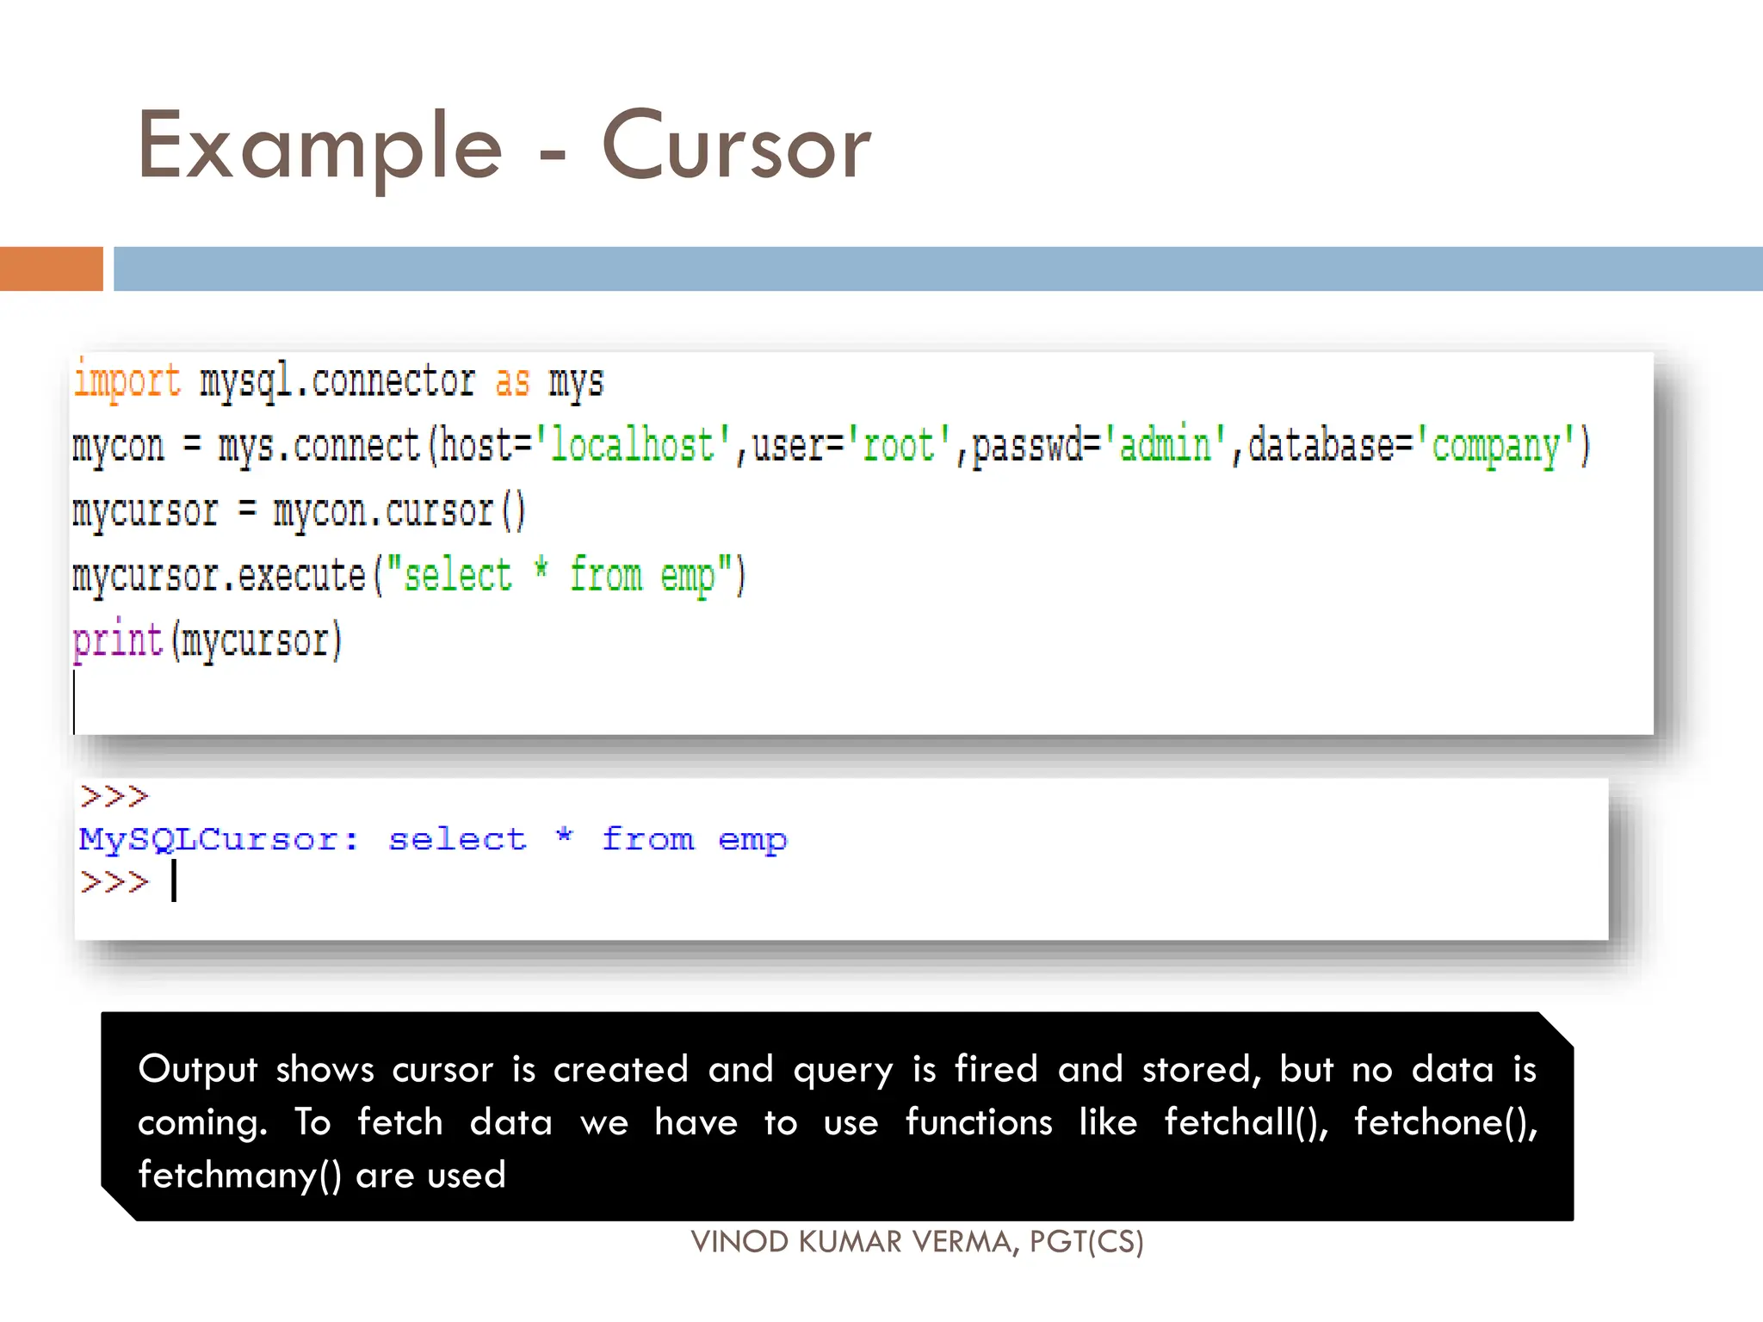The image size is (1763, 1322).
Task: Click the 'Example - Cursor' slide title
Action: pyautogui.click(x=504, y=146)
